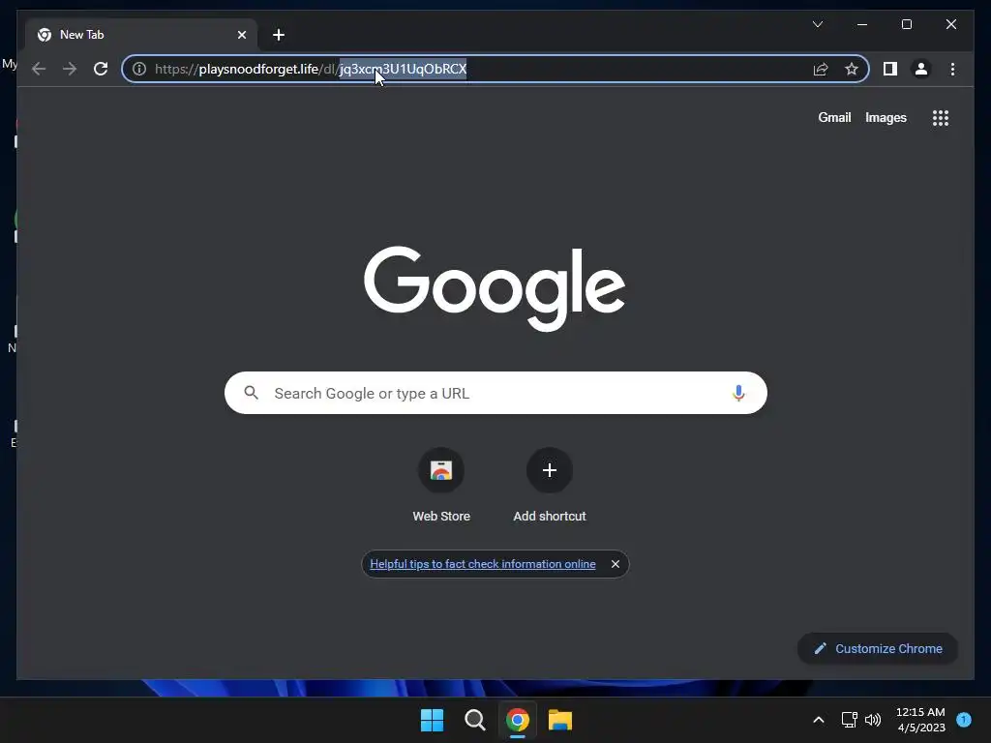Open the Chrome profile avatar icon
991x743 pixels.
click(x=921, y=69)
